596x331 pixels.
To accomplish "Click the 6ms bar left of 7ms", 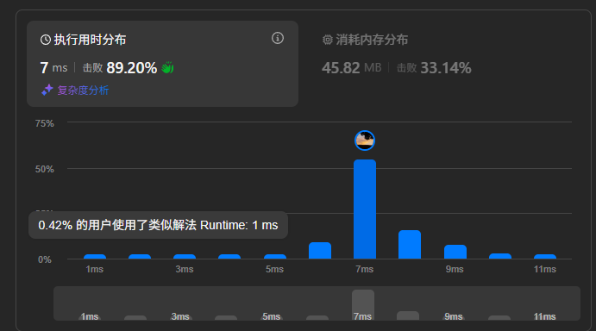I will 320,251.
